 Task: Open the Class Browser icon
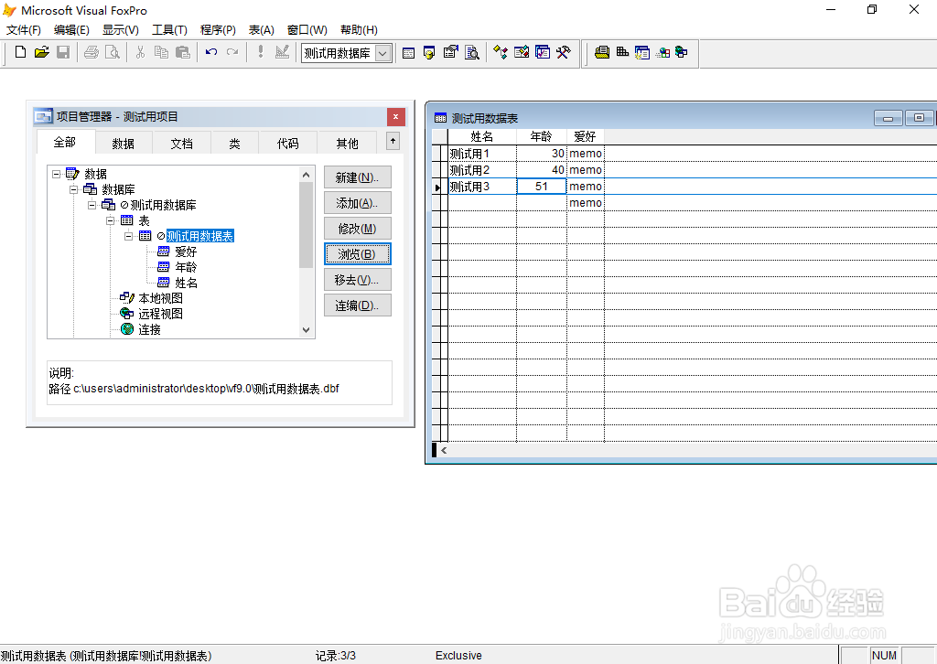[x=501, y=52]
